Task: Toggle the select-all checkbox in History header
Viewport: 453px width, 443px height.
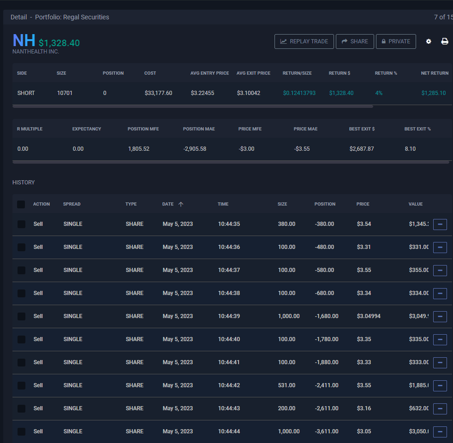Action: [x=21, y=204]
